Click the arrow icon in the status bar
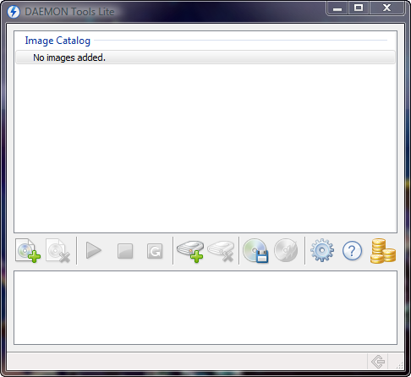411x377 pixels. click(378, 362)
